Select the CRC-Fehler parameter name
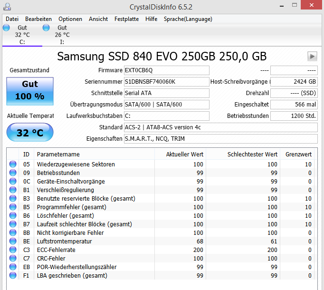 pos(51,258)
